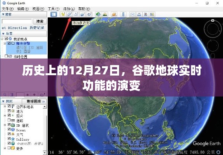This screenshot has height=155, width=223.
Task: Expand the highlighted tour folder node
Action: (x=5, y=43)
